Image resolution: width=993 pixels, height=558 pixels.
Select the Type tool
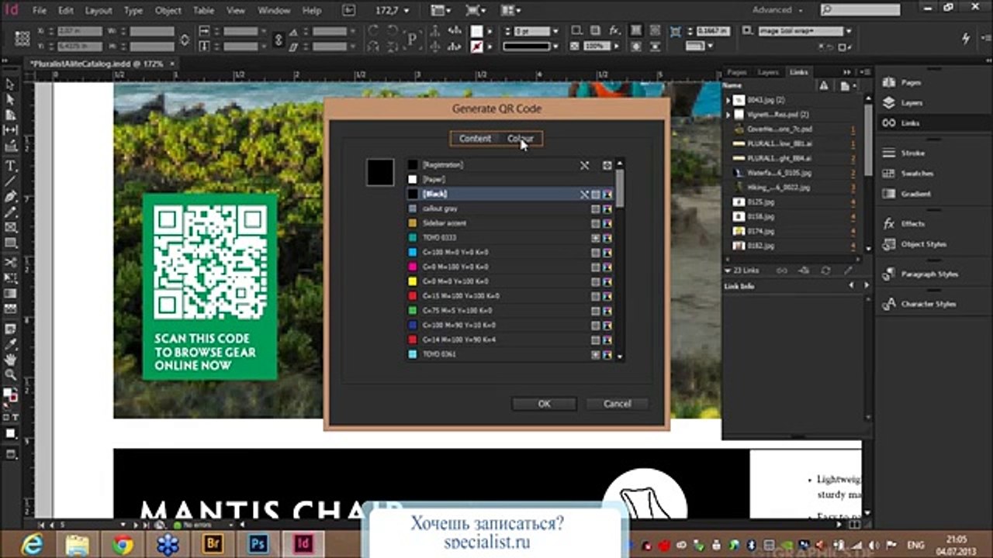11,166
